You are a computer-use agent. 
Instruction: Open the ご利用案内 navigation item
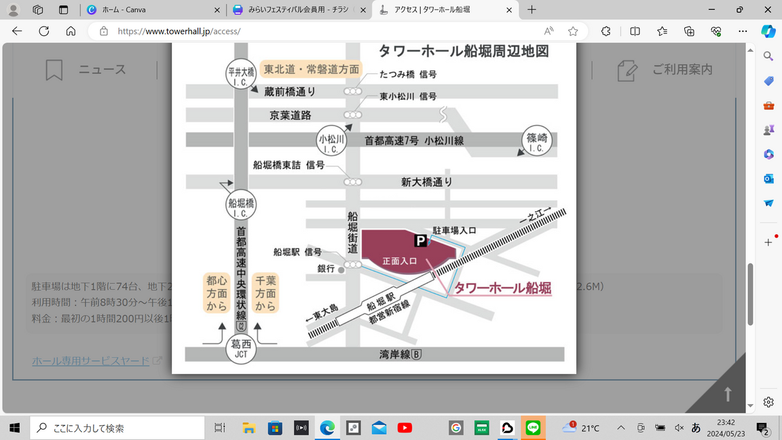(665, 70)
